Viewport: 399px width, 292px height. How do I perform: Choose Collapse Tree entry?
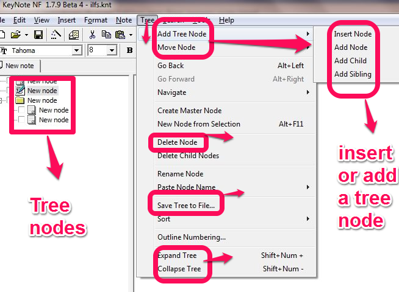[226, 269]
